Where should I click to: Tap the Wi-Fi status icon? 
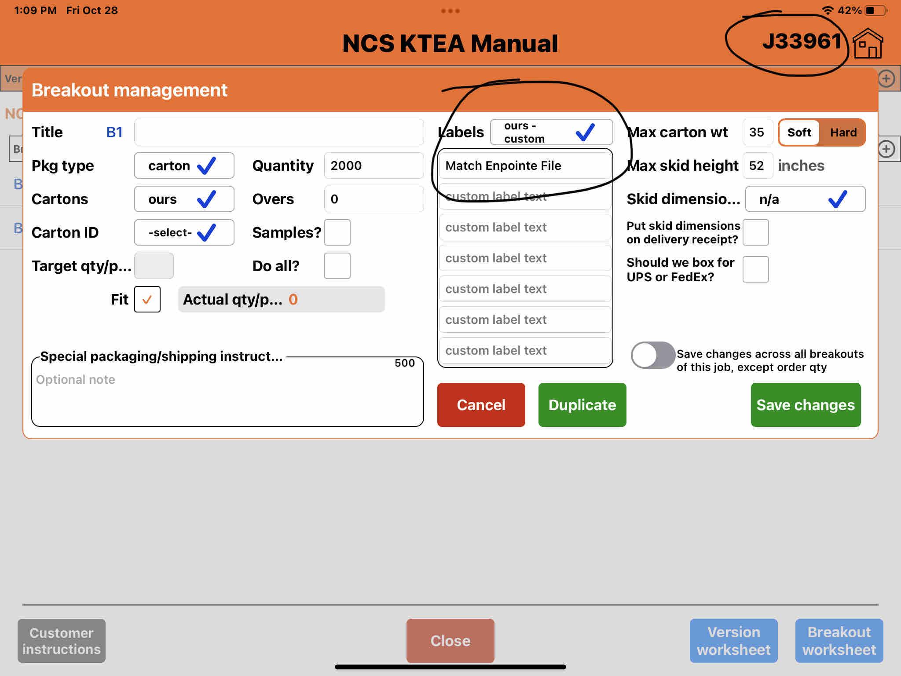click(x=828, y=11)
